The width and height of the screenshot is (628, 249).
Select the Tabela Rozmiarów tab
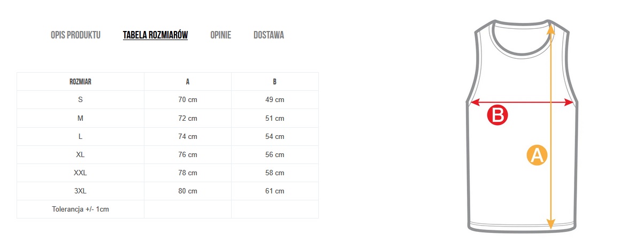(x=155, y=35)
